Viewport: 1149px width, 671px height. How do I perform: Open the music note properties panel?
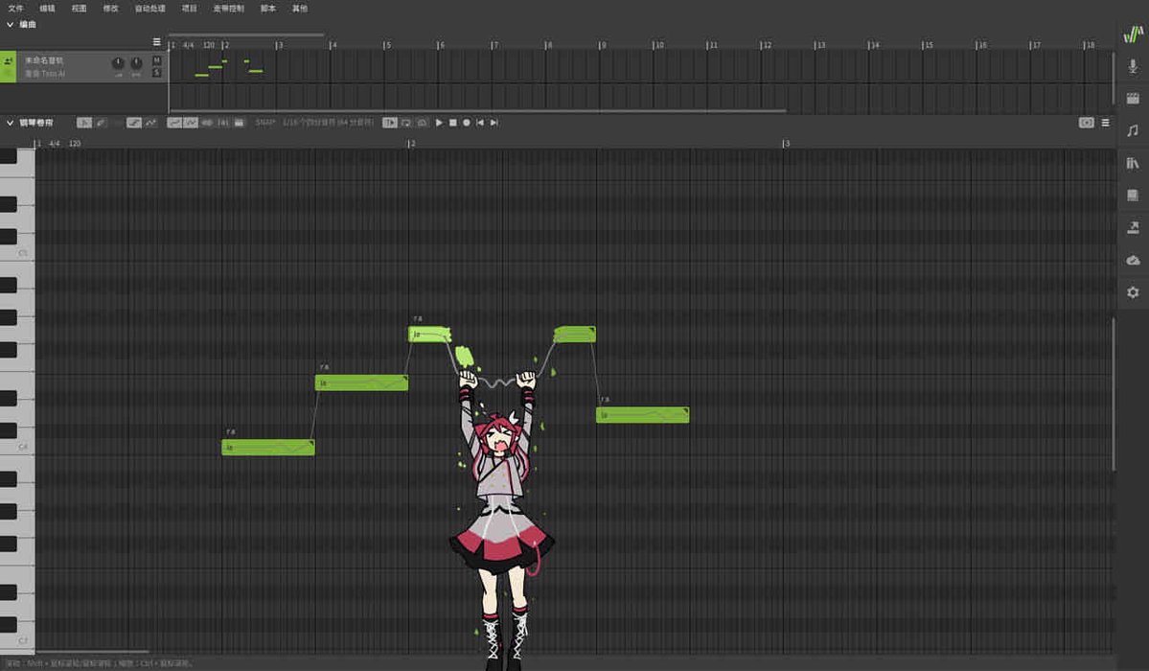coord(1133,130)
